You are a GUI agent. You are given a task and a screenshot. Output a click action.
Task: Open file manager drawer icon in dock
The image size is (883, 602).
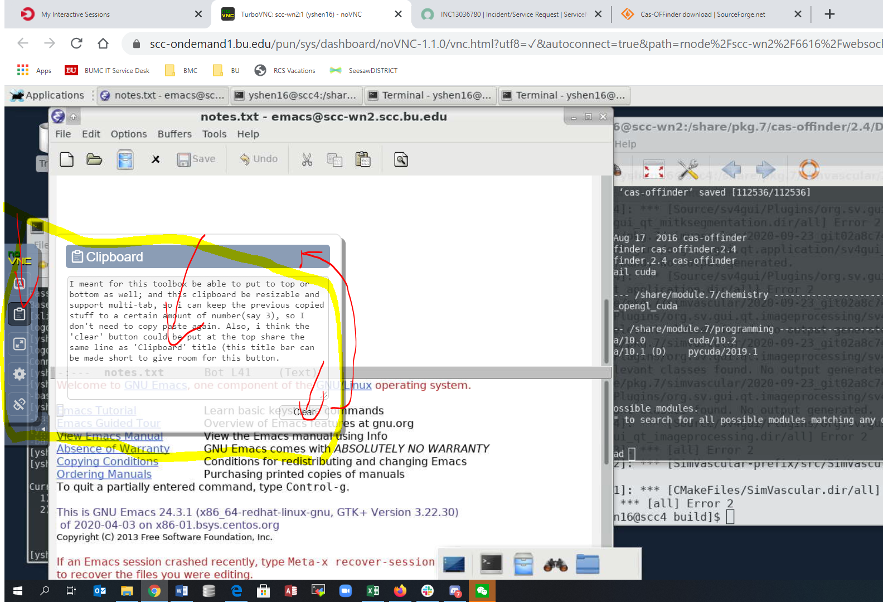(523, 564)
